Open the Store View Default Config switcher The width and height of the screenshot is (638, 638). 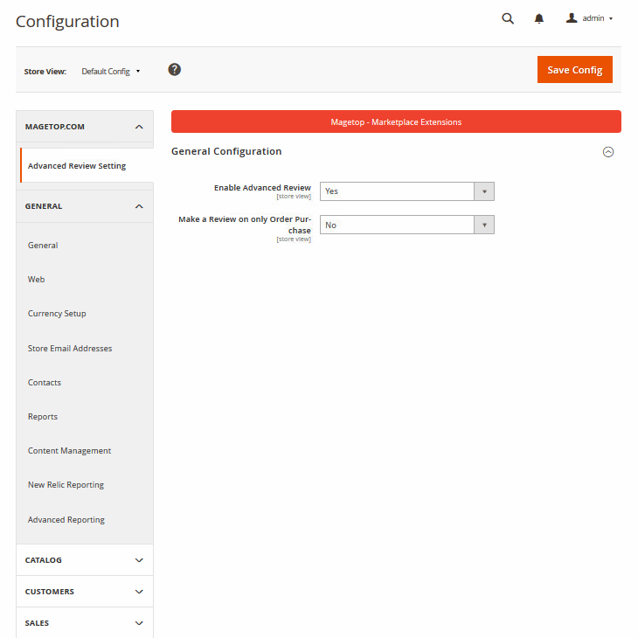point(111,72)
